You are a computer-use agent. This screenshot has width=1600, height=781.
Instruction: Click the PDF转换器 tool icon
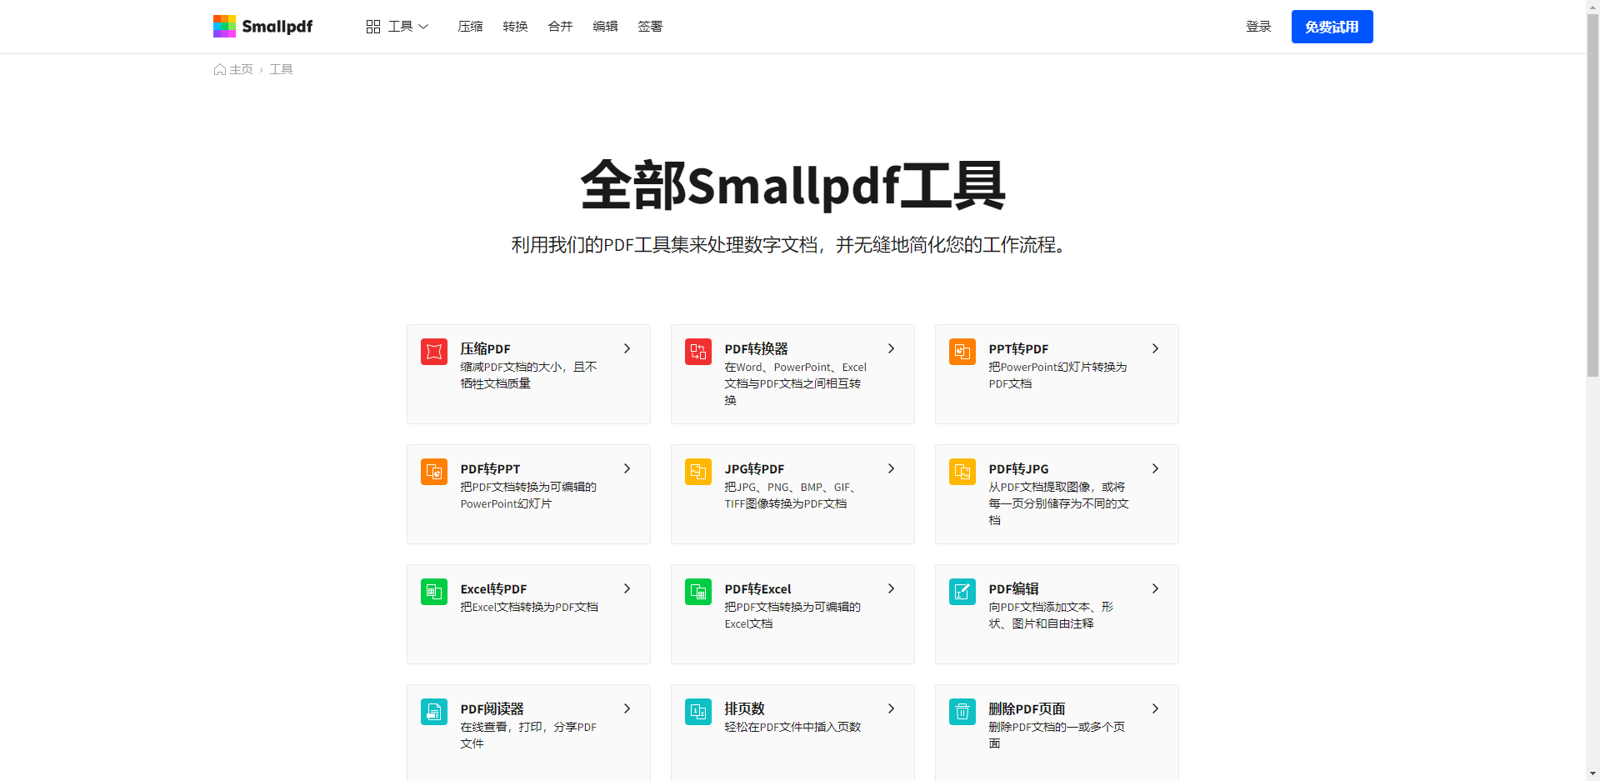(x=697, y=352)
